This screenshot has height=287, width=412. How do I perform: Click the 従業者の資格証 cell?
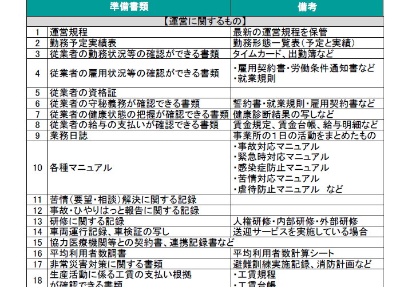(83, 93)
